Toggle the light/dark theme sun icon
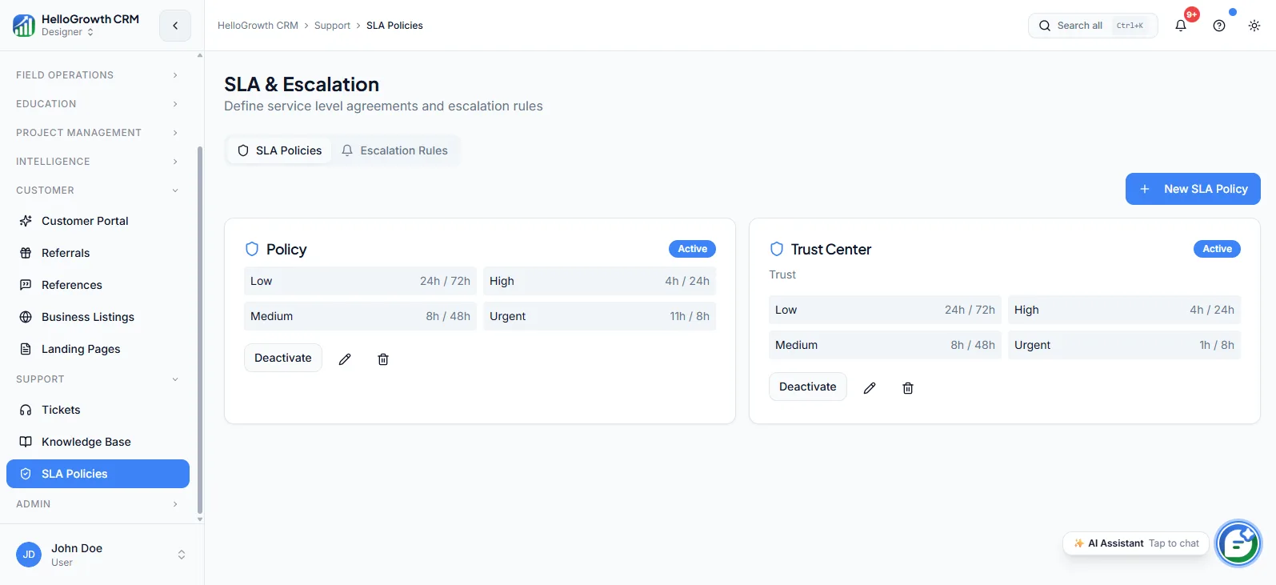The height and width of the screenshot is (585, 1276). pyautogui.click(x=1254, y=26)
